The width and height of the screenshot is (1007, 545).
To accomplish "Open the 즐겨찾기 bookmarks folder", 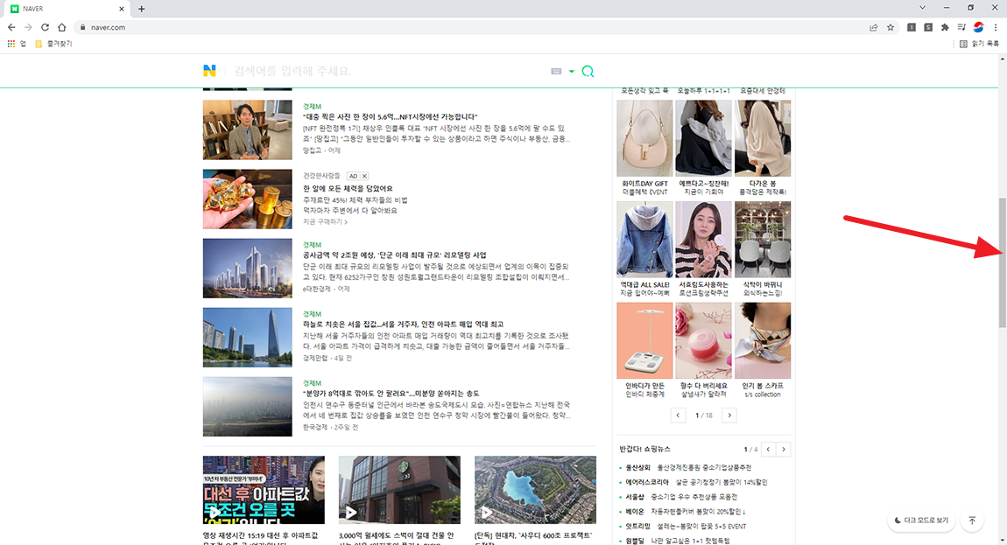I will (x=53, y=44).
